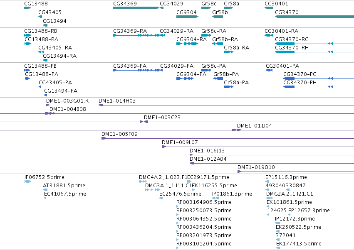Select clone DME1-003C23
The image size is (354, 250).
coord(162,118)
